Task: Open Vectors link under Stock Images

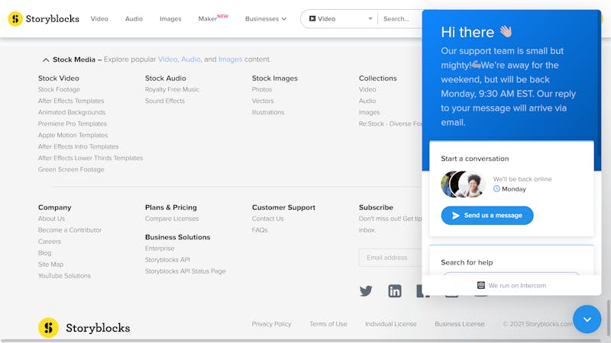Action: tap(263, 101)
